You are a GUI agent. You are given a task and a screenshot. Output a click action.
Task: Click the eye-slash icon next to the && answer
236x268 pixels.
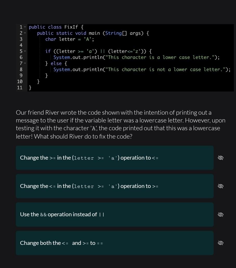point(221,214)
